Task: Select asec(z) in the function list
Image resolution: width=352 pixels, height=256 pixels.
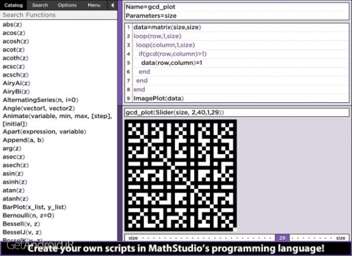Action: click(14, 157)
